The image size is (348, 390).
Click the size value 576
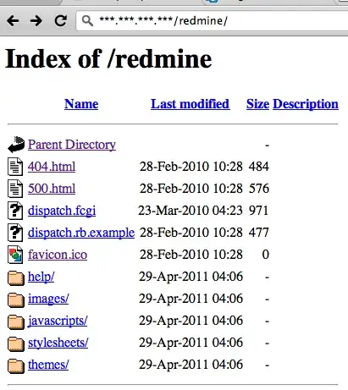tap(259, 189)
